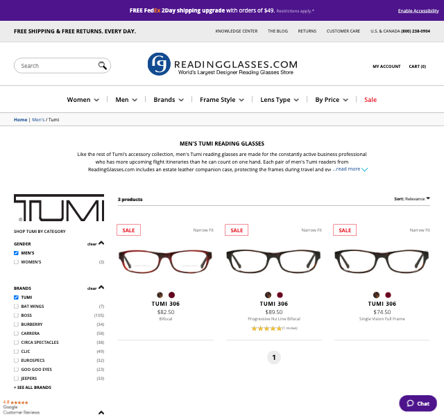
Task: Check the Burberry brand filter
Action: [x=16, y=324]
